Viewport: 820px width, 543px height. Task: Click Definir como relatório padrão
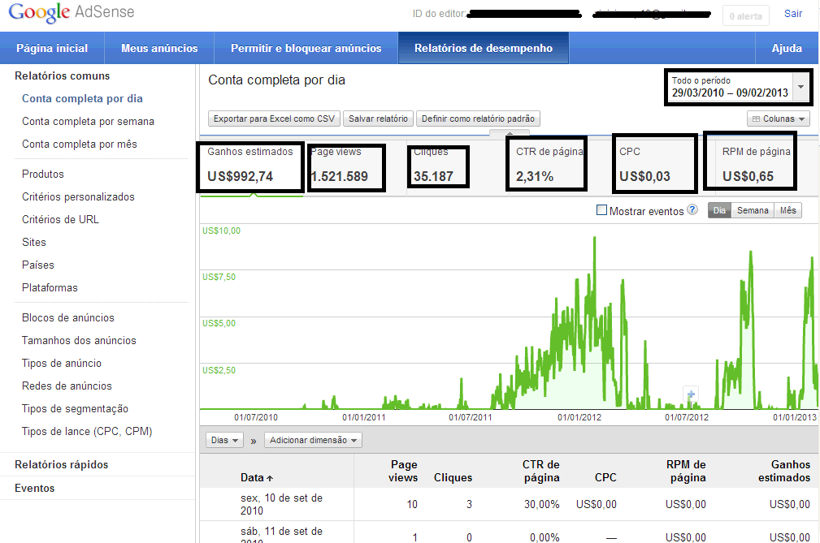point(478,119)
